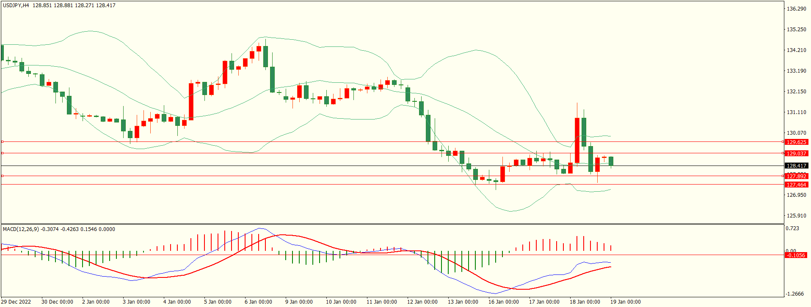811x307 pixels.
Task: Click the 126.950 price axis value
Action: (796, 195)
